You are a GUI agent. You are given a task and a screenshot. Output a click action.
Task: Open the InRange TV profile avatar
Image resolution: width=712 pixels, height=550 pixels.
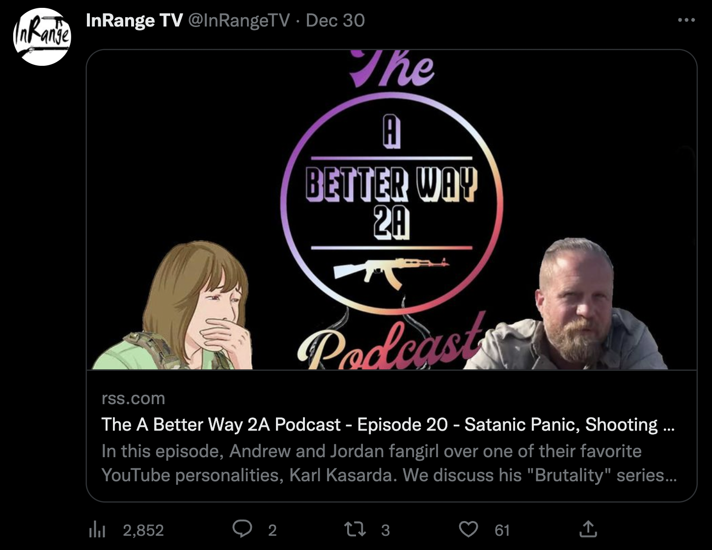[x=42, y=37]
